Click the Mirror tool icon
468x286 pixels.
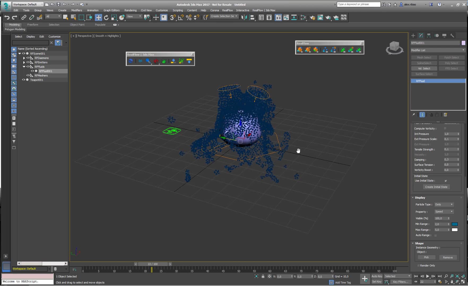tap(244, 17)
